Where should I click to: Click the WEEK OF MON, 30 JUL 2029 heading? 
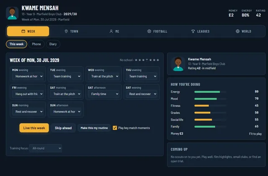(34, 60)
